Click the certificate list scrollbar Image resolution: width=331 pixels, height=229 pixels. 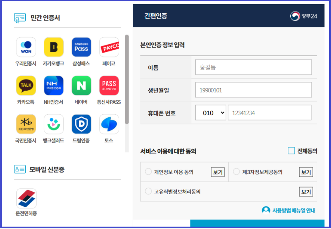click(127, 79)
